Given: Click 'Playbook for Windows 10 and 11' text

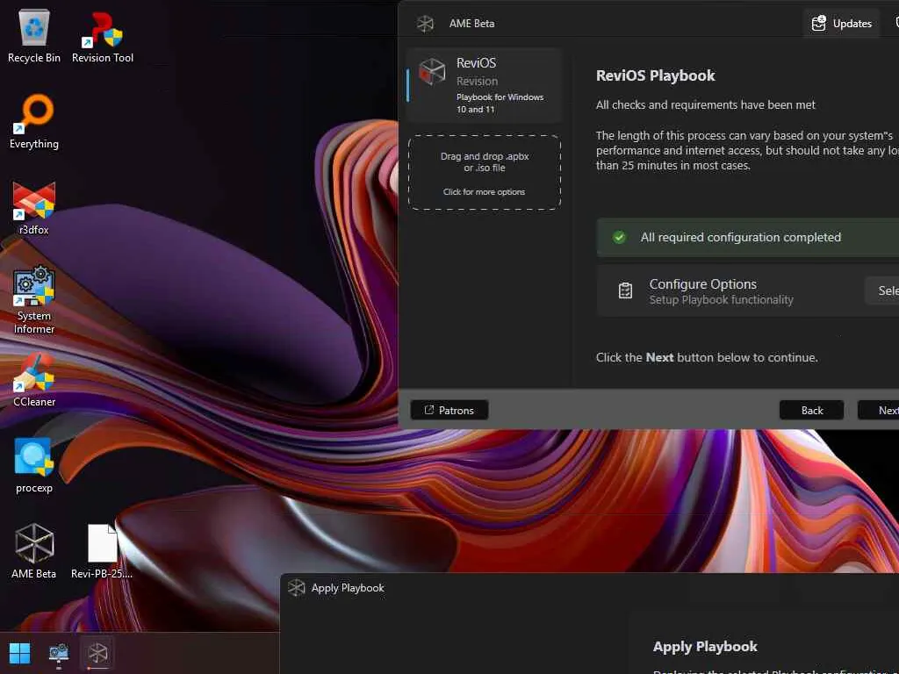Looking at the screenshot, I should pos(500,104).
